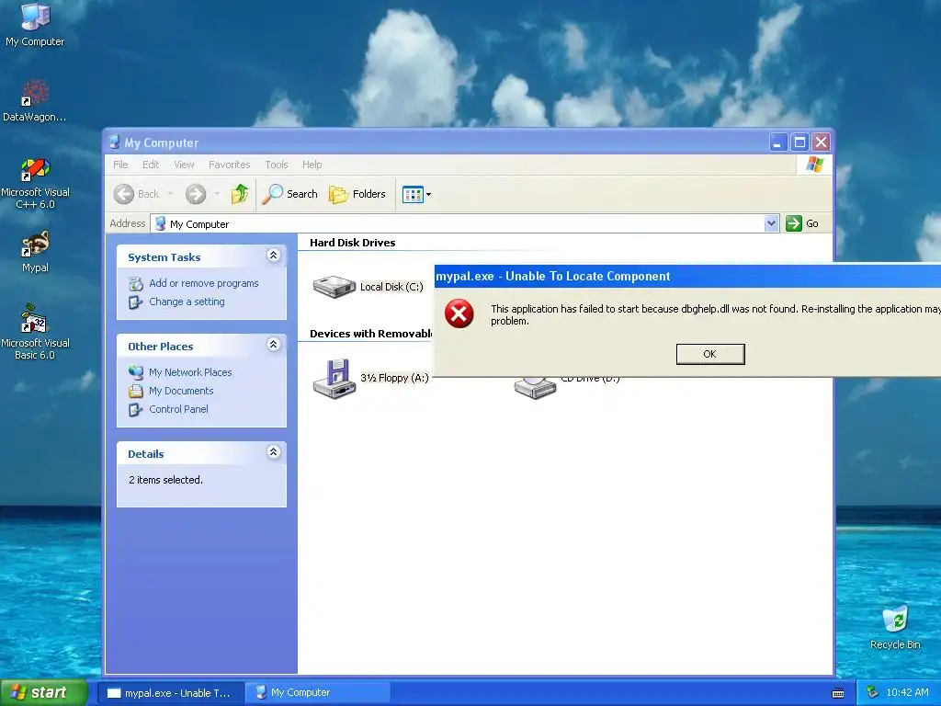Close the My Computer window
This screenshot has width=941, height=706.
pos(821,142)
